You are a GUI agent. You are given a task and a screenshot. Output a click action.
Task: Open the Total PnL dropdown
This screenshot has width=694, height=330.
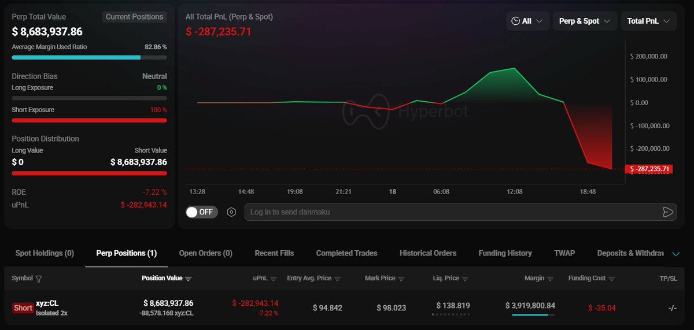tap(648, 21)
